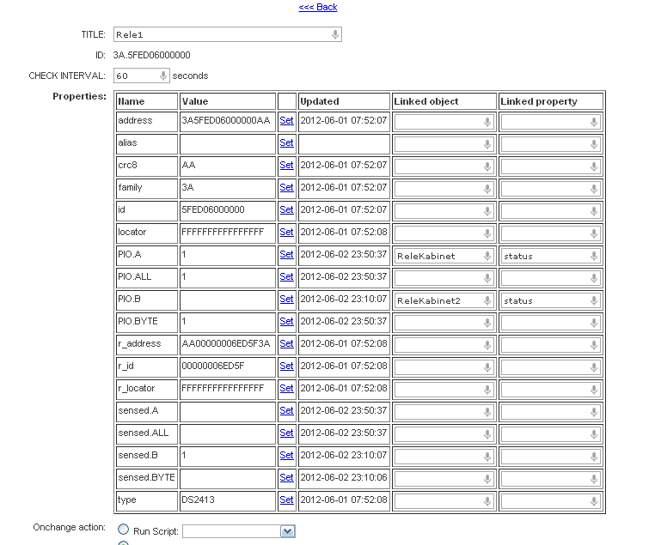
Task: Click microphone in sensed.ALL row Linked object
Action: [487, 434]
